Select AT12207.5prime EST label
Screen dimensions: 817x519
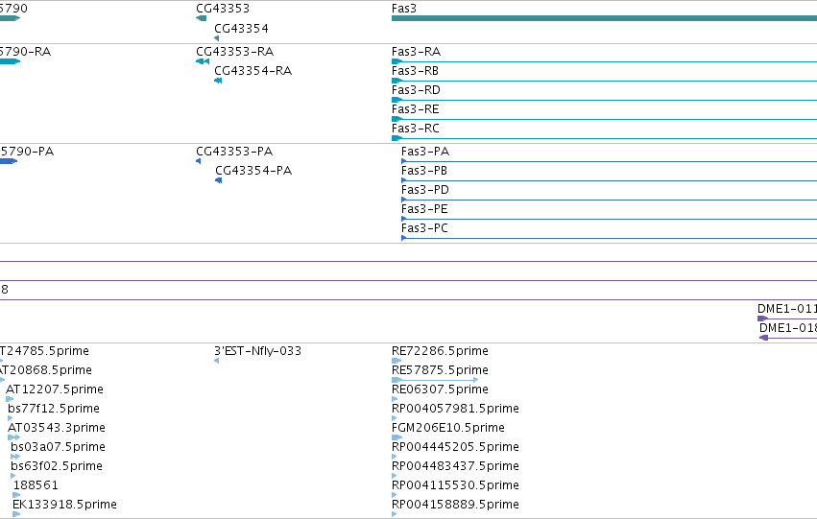pyautogui.click(x=55, y=389)
